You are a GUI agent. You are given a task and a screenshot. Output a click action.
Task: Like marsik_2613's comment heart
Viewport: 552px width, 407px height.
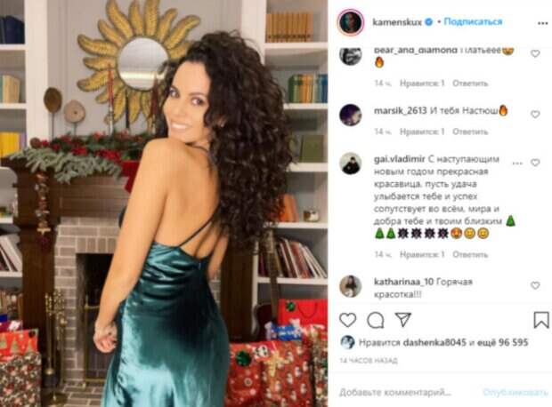[535, 115]
